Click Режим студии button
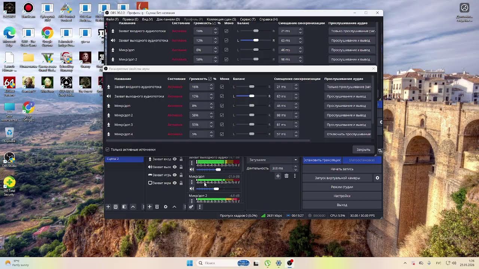This screenshot has height=269, width=479. pyautogui.click(x=342, y=187)
